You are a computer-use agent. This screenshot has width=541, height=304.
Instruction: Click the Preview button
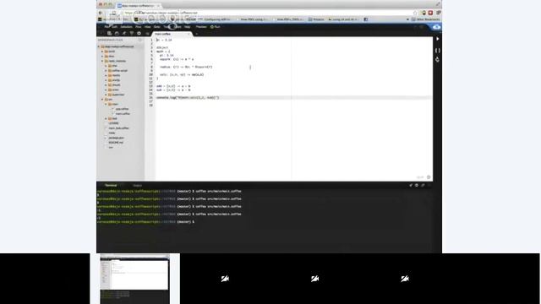[x=201, y=27]
